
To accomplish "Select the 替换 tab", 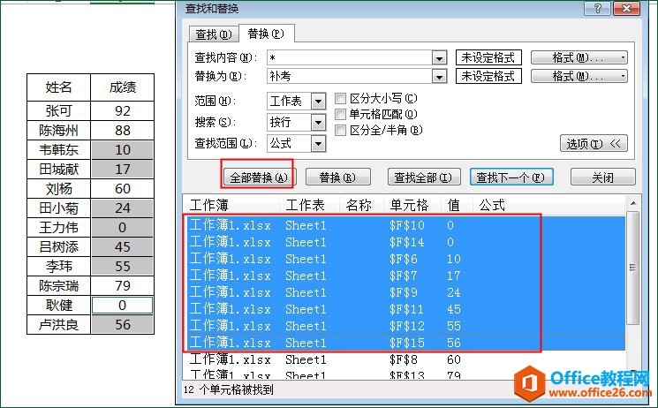I will pyautogui.click(x=266, y=34).
